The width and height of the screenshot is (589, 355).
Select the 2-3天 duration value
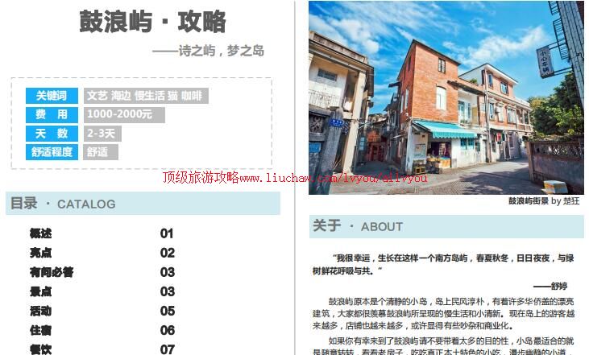coord(102,134)
